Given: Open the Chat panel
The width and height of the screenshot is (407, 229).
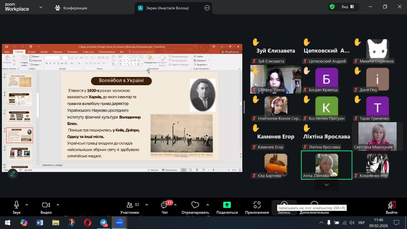Looking at the screenshot, I should (x=164, y=205).
